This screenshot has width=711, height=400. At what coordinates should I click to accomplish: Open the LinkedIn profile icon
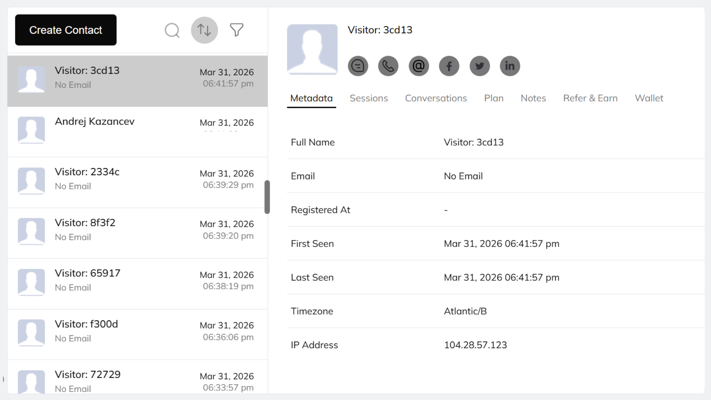(x=510, y=66)
